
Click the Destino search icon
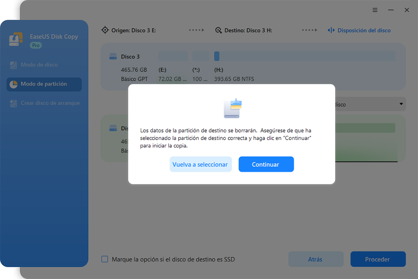point(218,30)
